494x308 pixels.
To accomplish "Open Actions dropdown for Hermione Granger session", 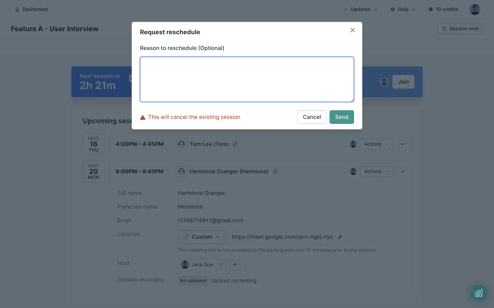I will pos(376,171).
